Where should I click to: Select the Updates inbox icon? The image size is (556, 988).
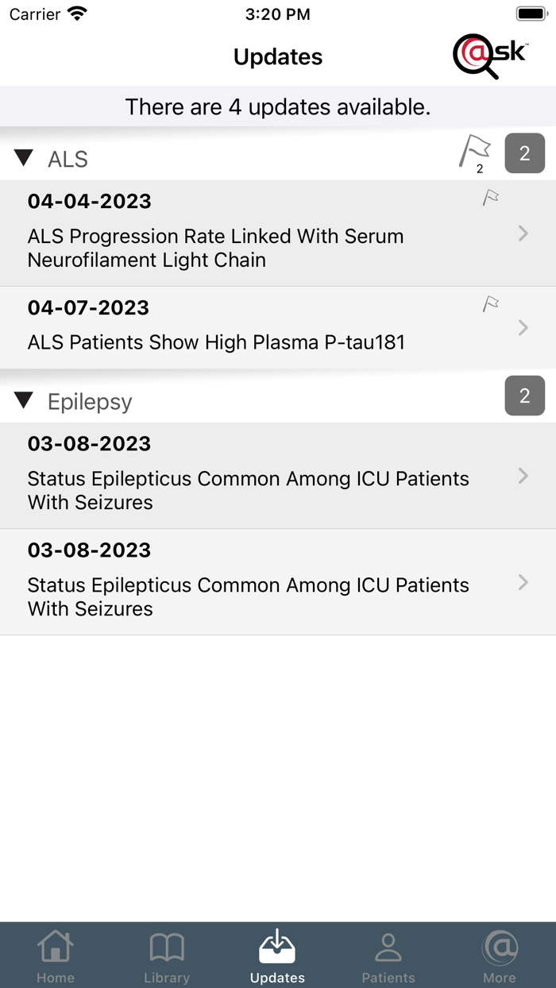tap(277, 945)
